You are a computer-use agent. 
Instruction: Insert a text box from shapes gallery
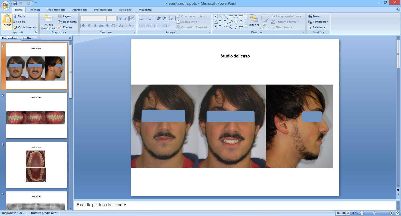(216, 17)
